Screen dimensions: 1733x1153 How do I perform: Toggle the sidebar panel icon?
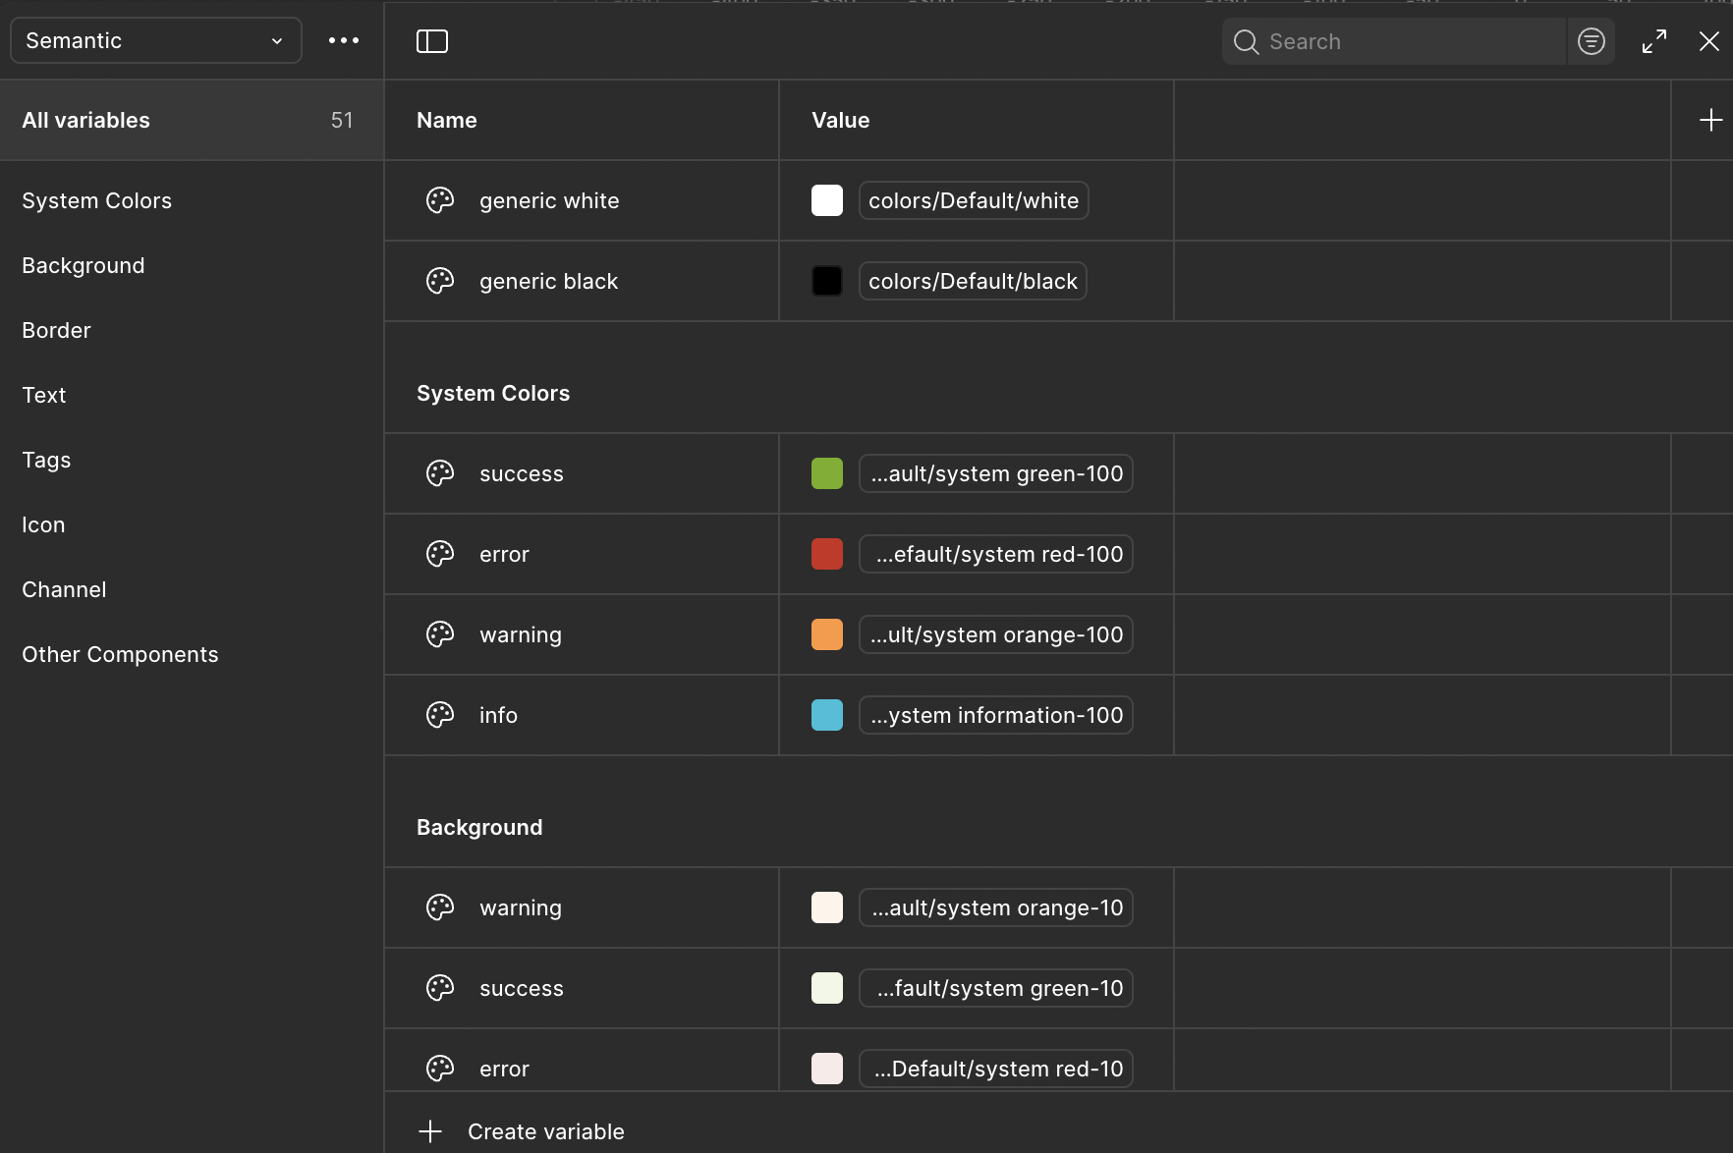432,41
